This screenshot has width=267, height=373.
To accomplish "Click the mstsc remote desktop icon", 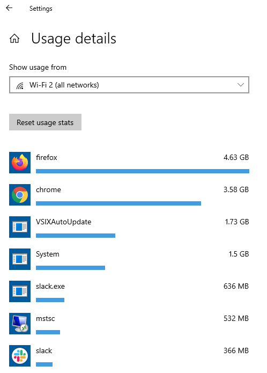I will pyautogui.click(x=20, y=324).
